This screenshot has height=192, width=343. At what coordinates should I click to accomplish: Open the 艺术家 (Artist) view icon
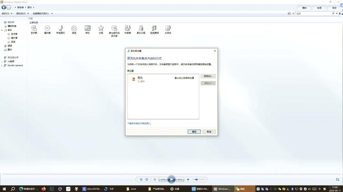pos(34,30)
